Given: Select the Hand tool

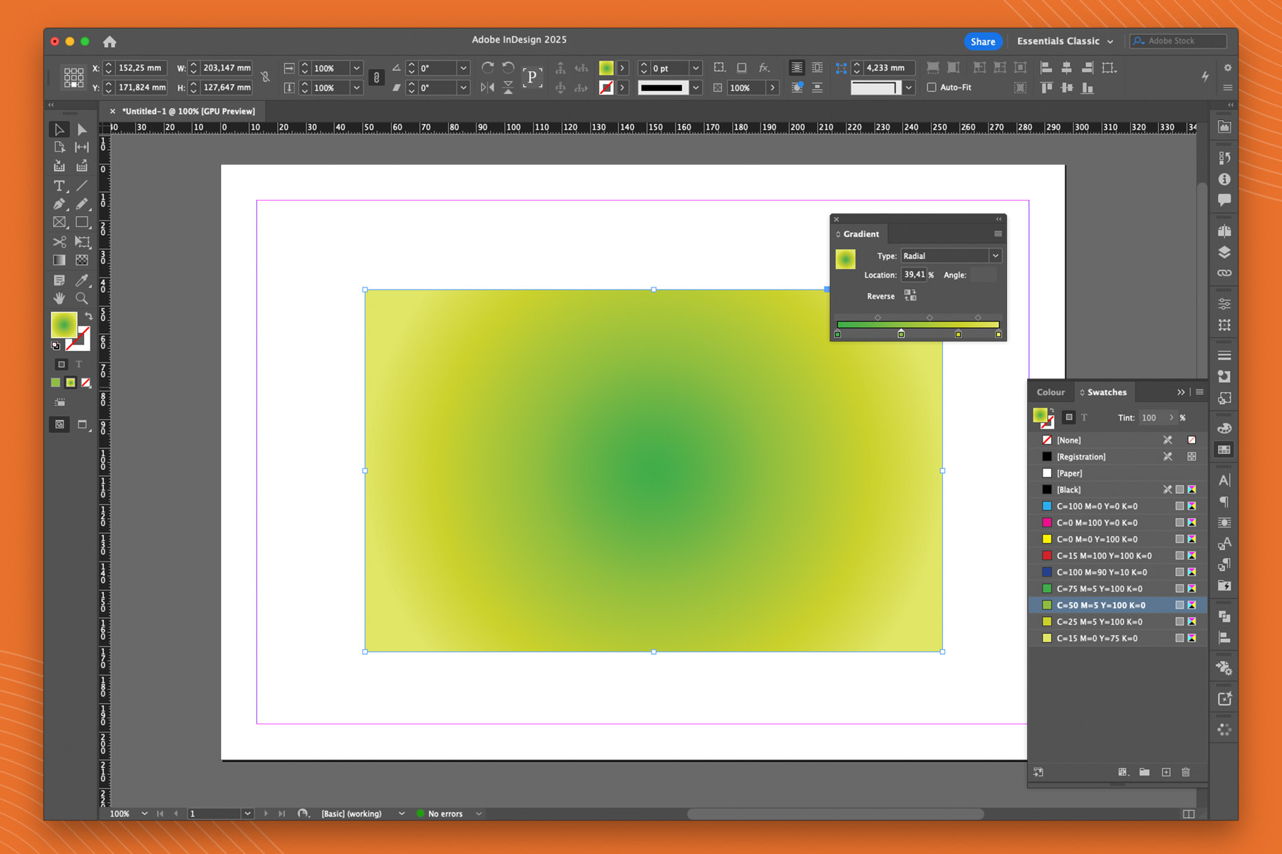Looking at the screenshot, I should click(x=59, y=298).
